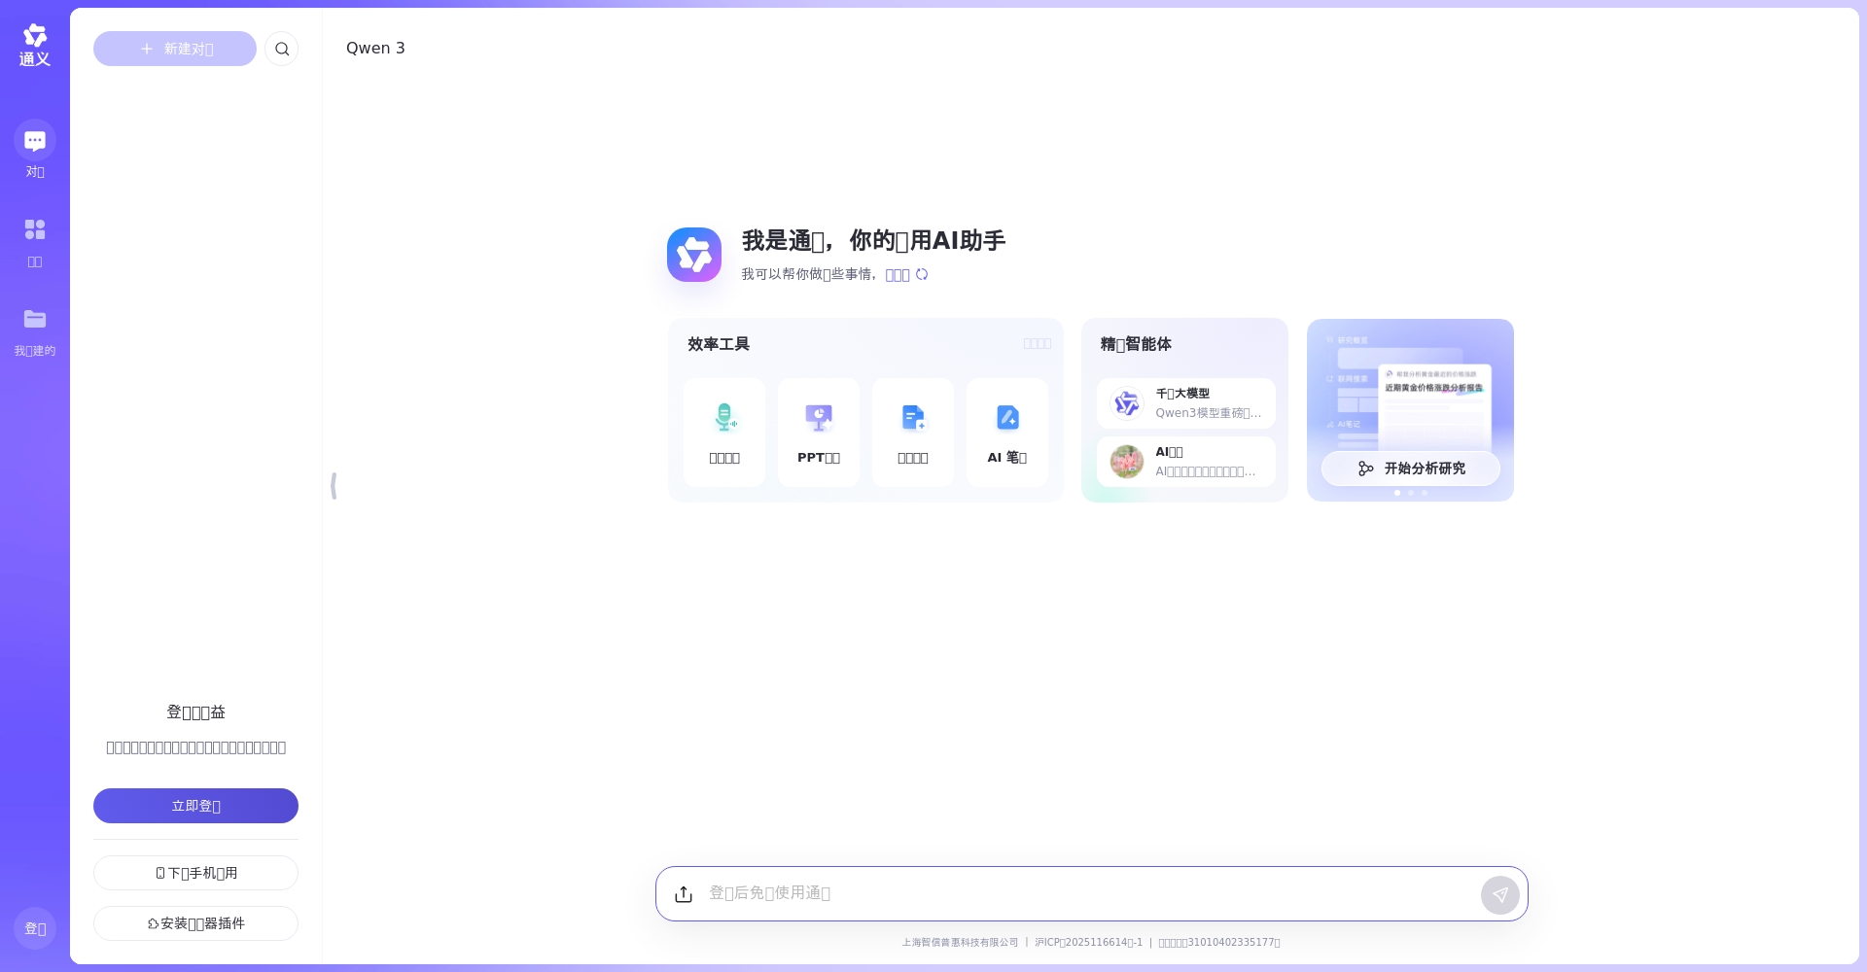Click the round login avatar in the sidebar
The image size is (1867, 972).
click(35, 928)
